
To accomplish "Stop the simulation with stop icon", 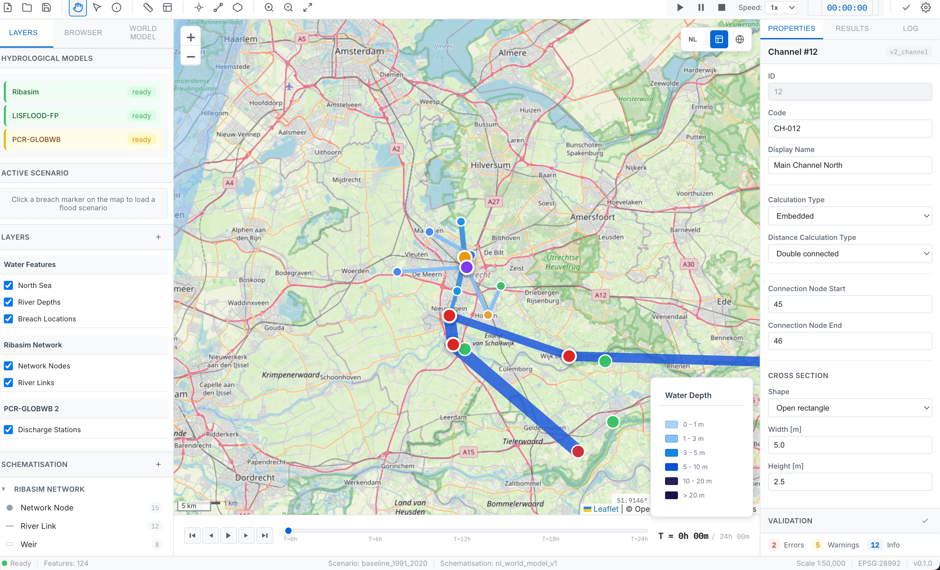I will [x=721, y=7].
